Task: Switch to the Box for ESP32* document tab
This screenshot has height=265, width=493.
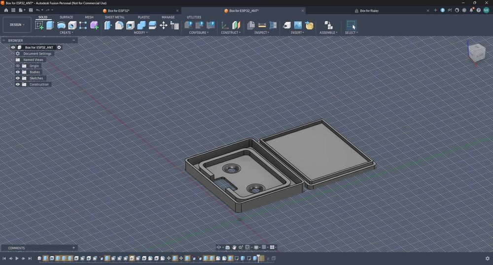Action: coord(118,11)
